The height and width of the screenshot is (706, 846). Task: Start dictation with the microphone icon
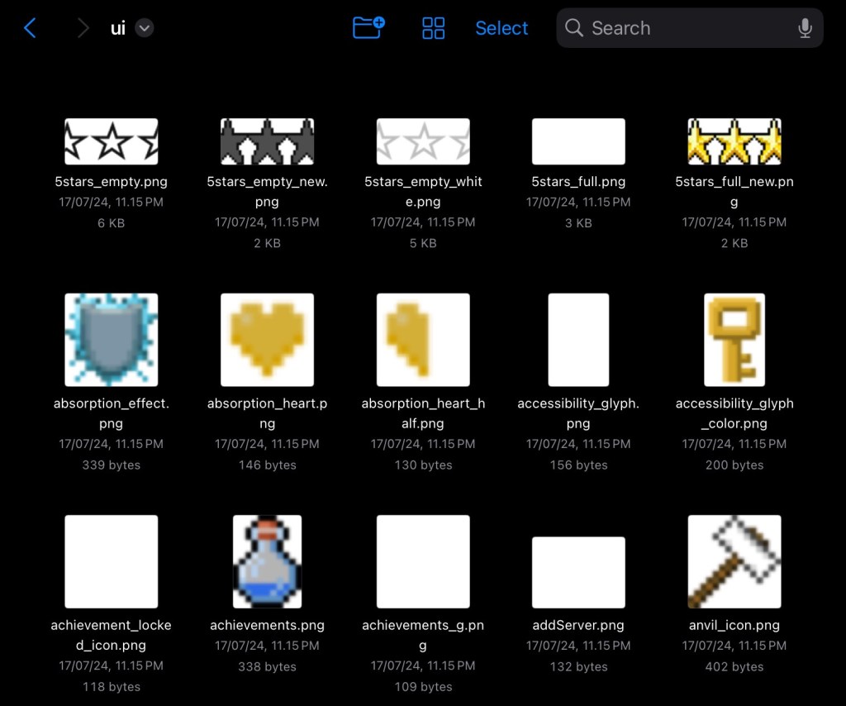point(805,28)
